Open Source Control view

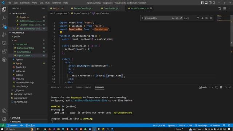4,26
